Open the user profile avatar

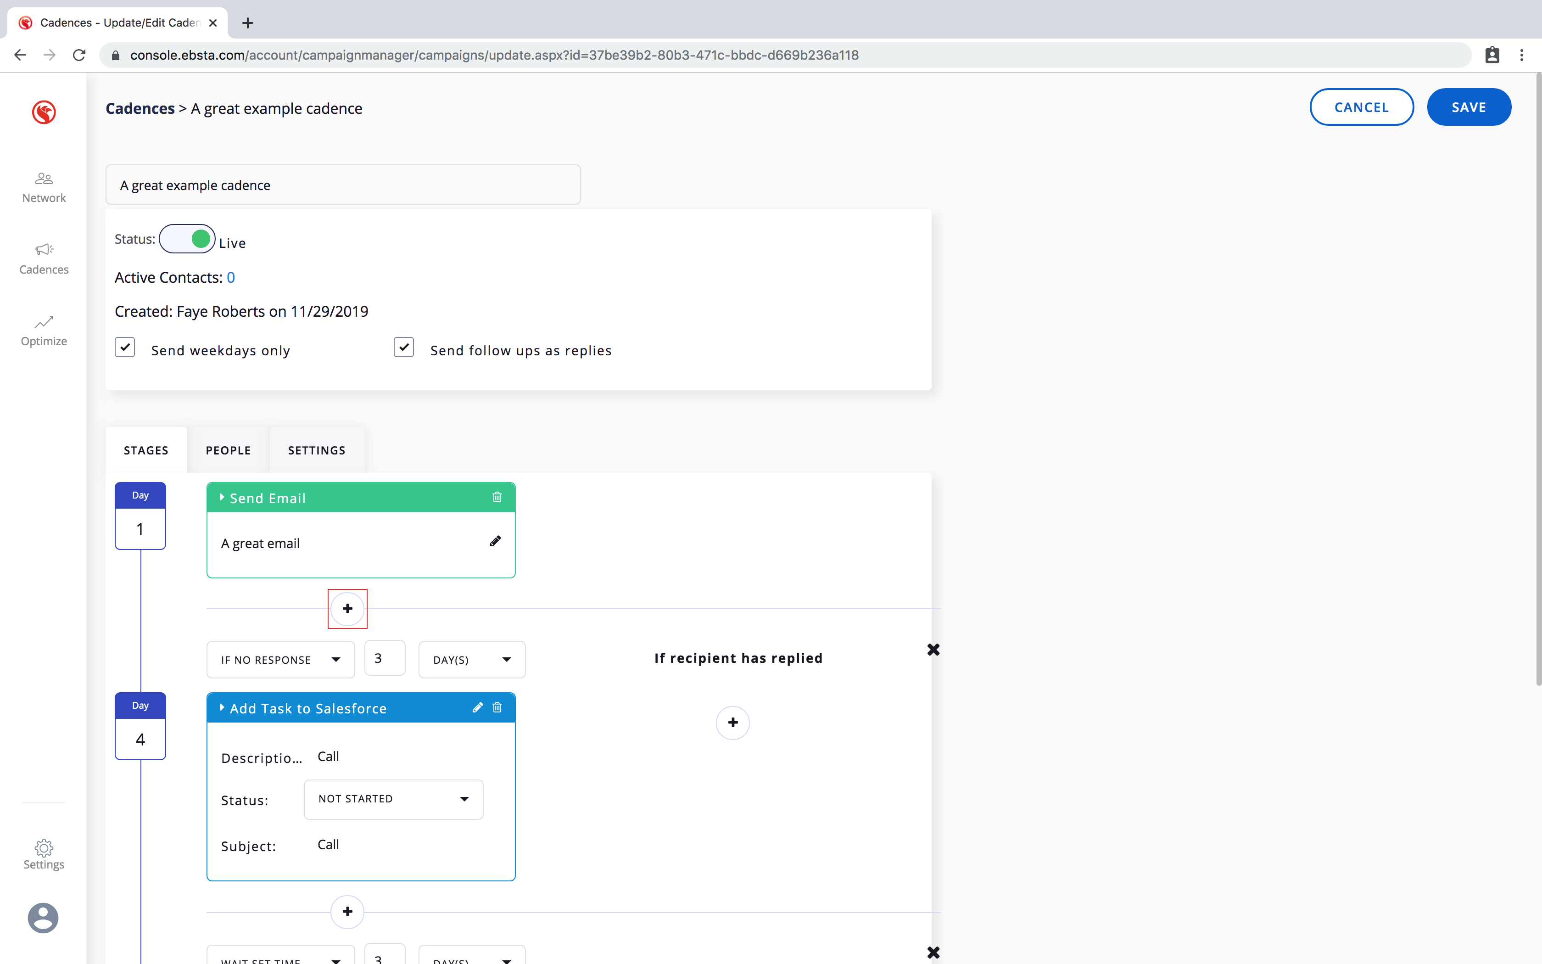pos(43,918)
